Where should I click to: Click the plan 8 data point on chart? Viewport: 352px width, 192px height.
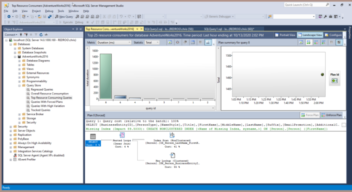pos(322,75)
